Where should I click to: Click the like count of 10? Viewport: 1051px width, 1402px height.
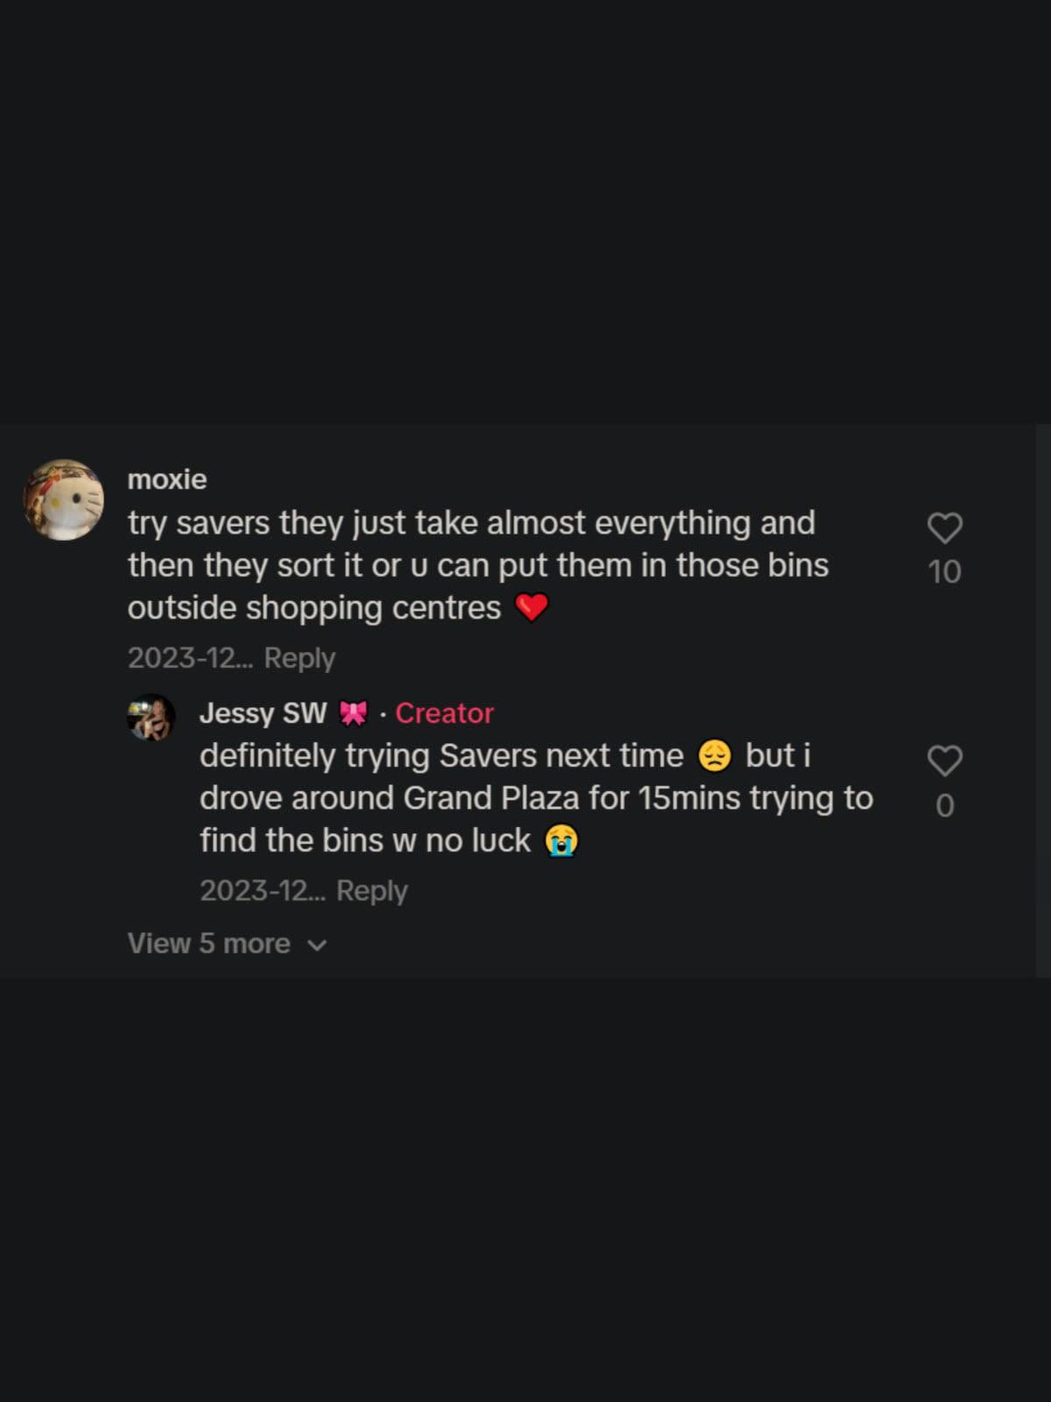tap(944, 572)
